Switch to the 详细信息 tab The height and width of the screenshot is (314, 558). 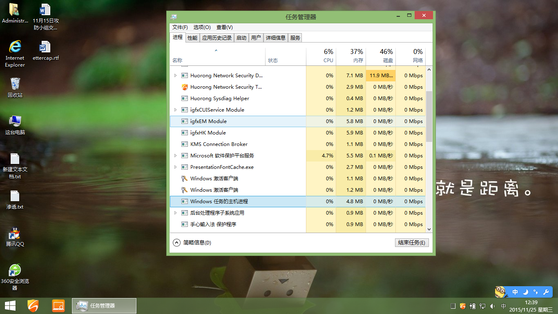276,38
